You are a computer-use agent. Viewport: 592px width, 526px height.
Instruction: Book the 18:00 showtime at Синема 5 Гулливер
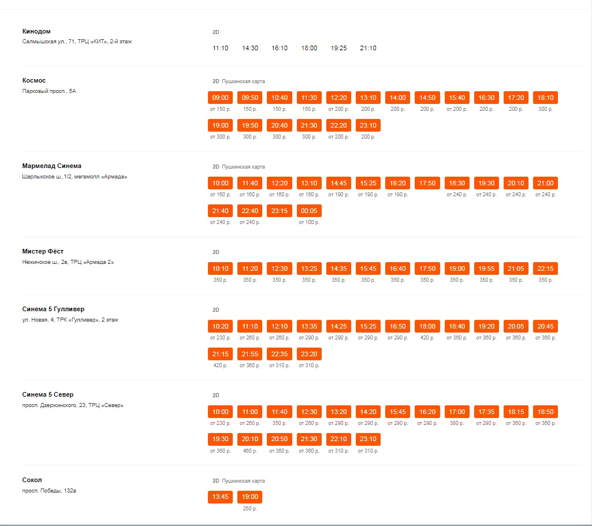(x=427, y=326)
